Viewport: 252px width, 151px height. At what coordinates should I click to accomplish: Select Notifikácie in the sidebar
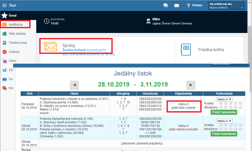[x=16, y=25]
